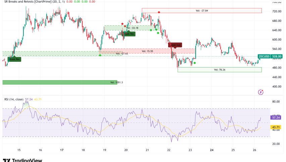Click the purple 57.24 RSI value tag
Viewport: 286px width, 162px height.
(x=277, y=118)
